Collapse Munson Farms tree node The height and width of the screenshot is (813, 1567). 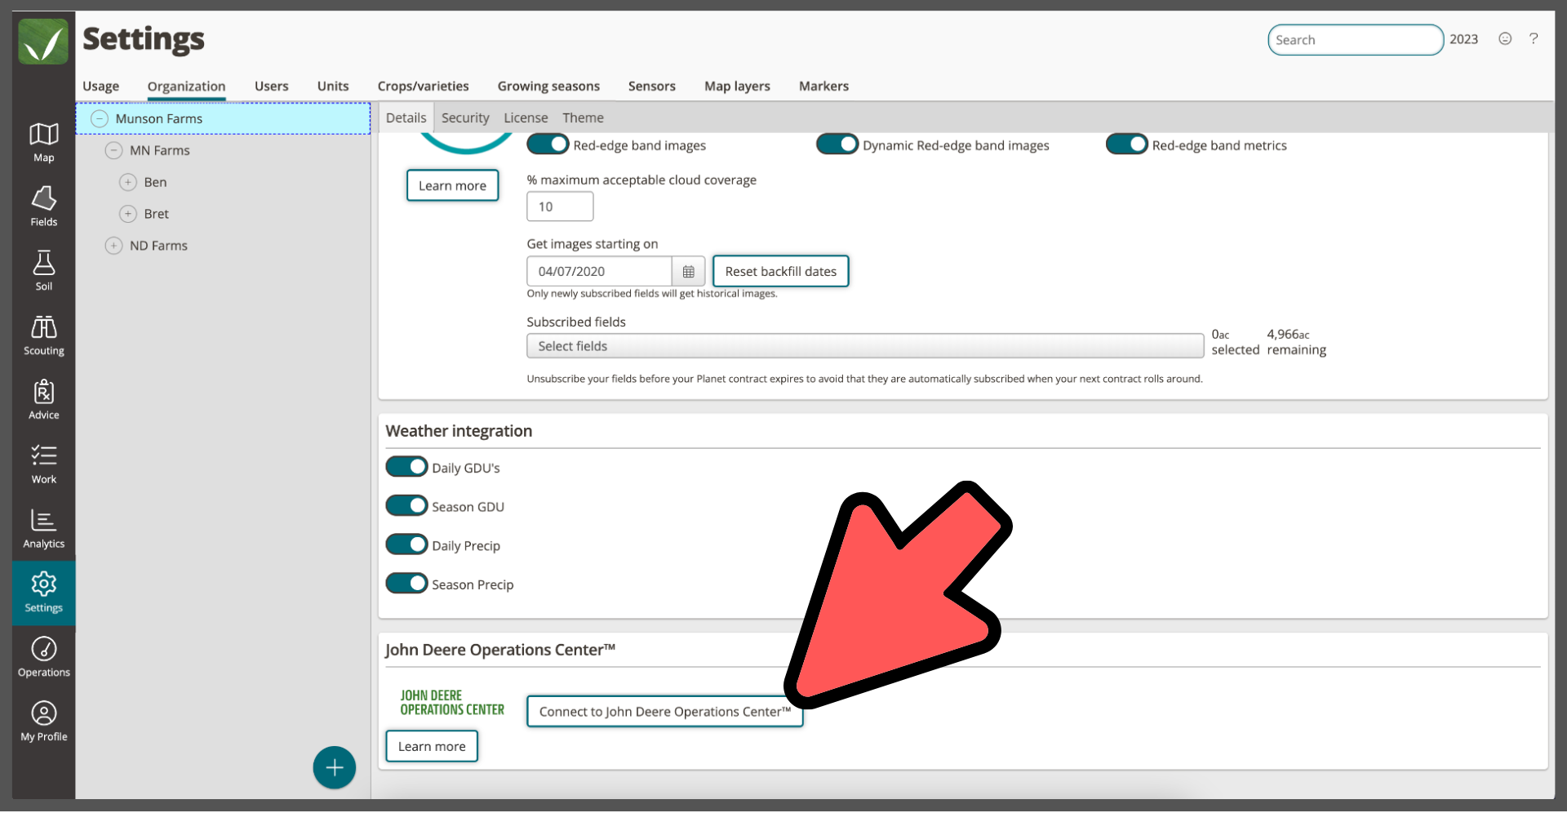[100, 119]
